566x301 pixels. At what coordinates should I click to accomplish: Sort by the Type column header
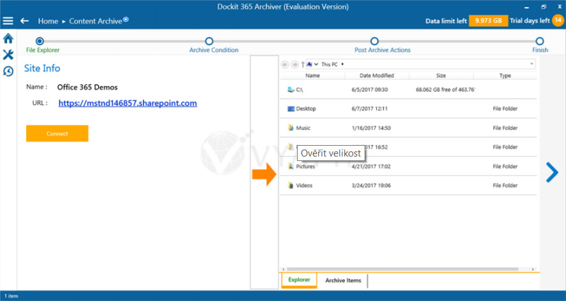505,76
